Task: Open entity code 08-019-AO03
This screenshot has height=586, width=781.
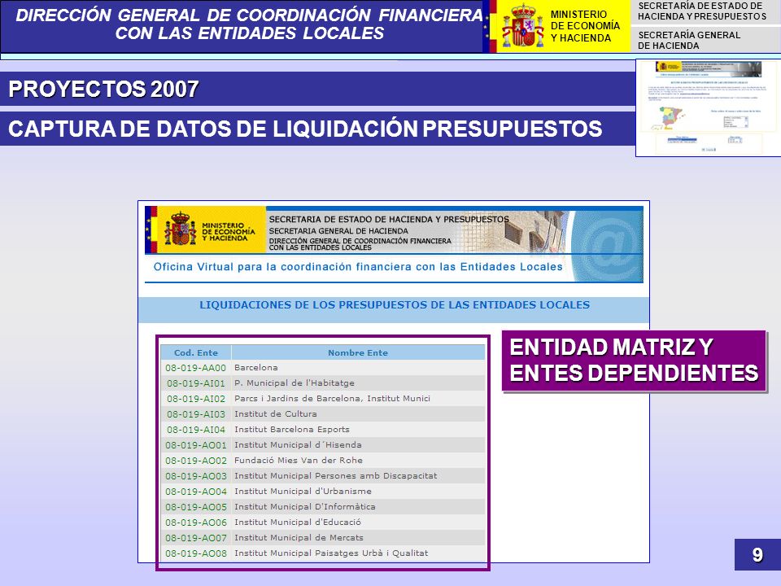Action: point(196,476)
